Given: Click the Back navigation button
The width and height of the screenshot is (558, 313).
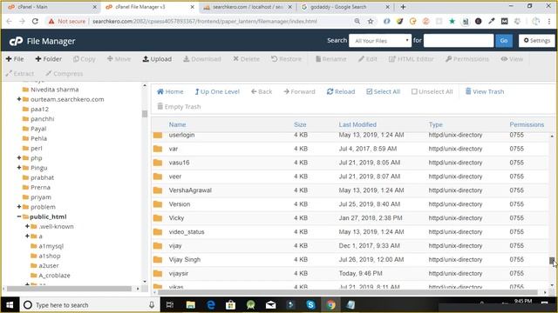Looking at the screenshot, I should pos(262,91).
